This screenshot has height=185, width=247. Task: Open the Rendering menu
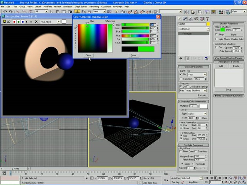point(94,6)
